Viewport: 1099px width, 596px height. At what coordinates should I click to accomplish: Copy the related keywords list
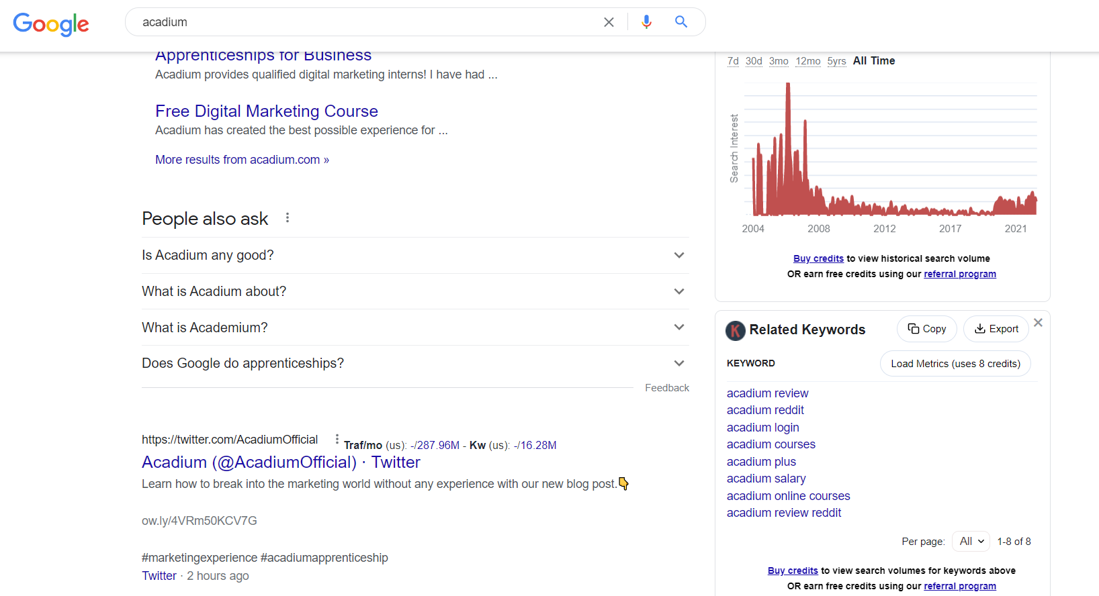coord(927,329)
